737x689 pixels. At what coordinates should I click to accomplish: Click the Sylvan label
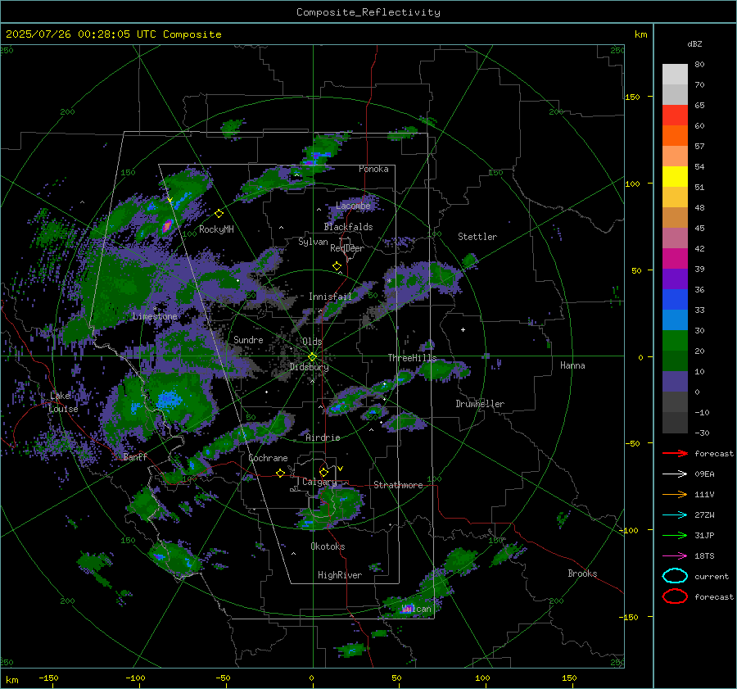pyautogui.click(x=313, y=242)
